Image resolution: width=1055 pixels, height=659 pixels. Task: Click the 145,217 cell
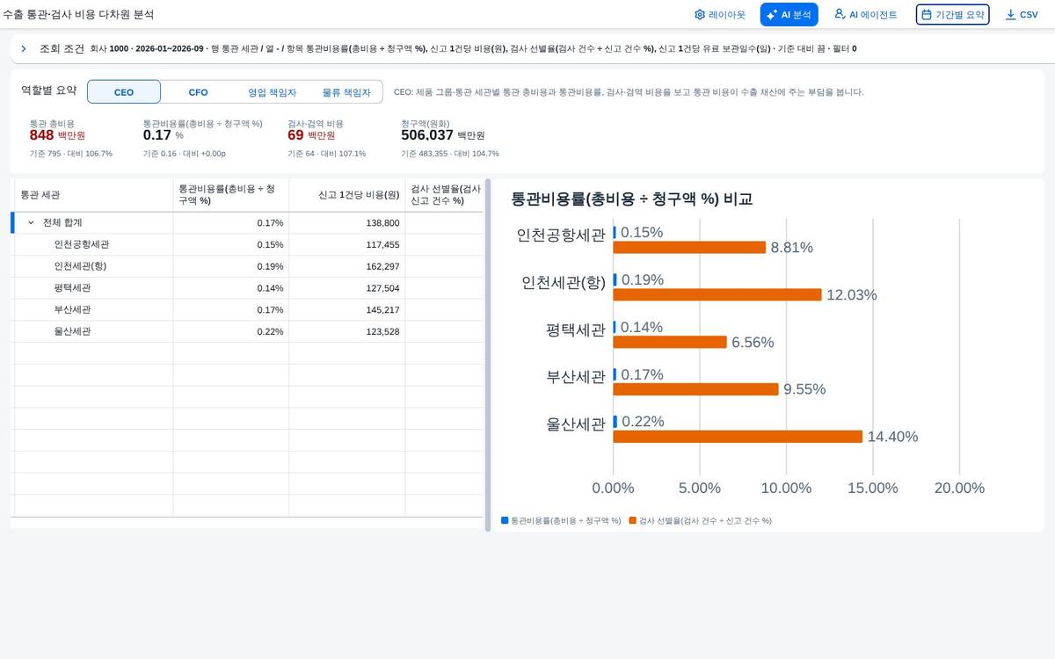347,310
